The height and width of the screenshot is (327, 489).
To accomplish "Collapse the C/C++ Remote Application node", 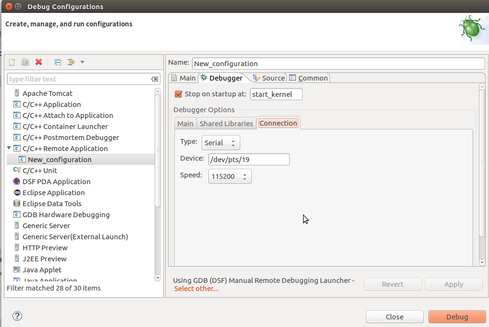I will tap(9, 148).
